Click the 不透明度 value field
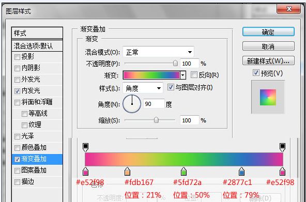Image resolution: width=306 pixels, height=202 pixels. click(x=190, y=64)
